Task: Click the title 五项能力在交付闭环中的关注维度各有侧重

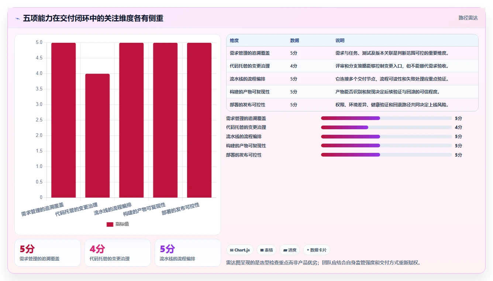Action: point(93,18)
